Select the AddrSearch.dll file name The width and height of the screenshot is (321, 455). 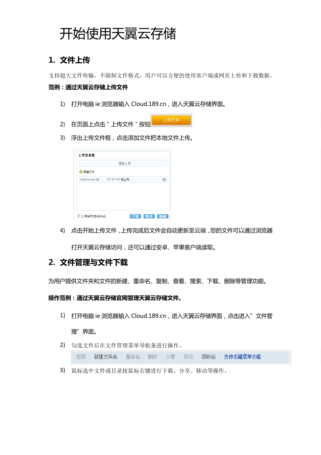click(89, 179)
